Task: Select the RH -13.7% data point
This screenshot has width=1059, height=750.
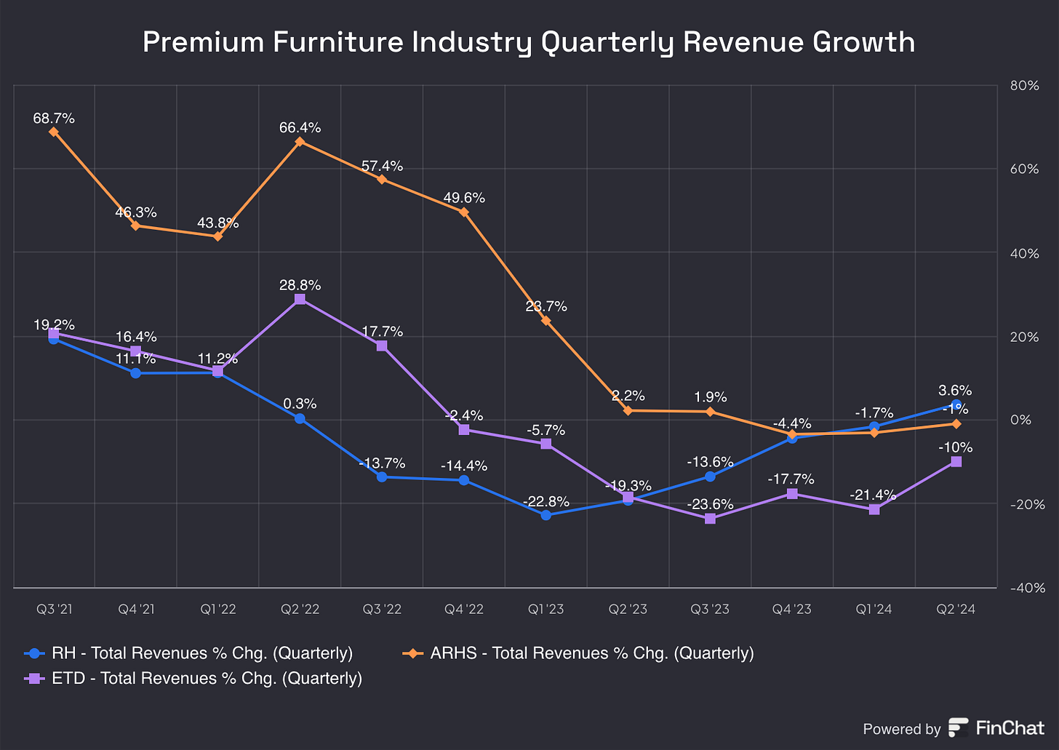Action: click(x=382, y=477)
